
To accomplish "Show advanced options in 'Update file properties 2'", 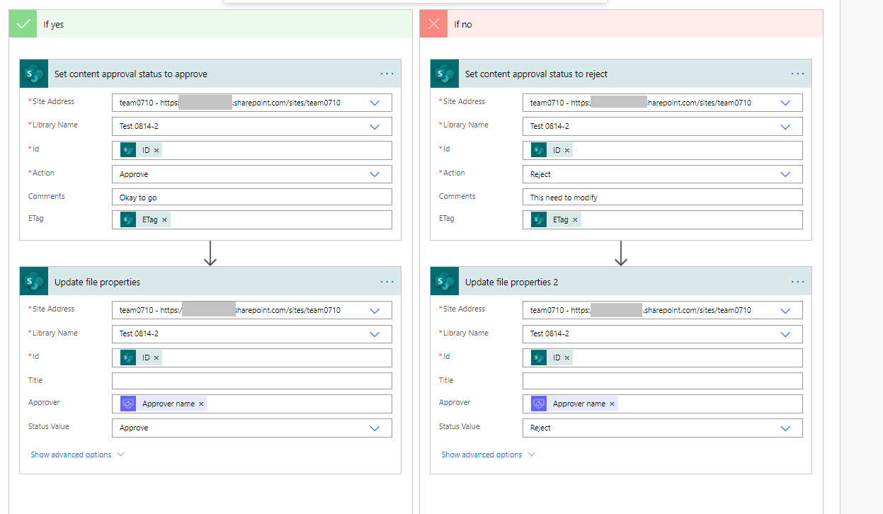I will [x=488, y=455].
